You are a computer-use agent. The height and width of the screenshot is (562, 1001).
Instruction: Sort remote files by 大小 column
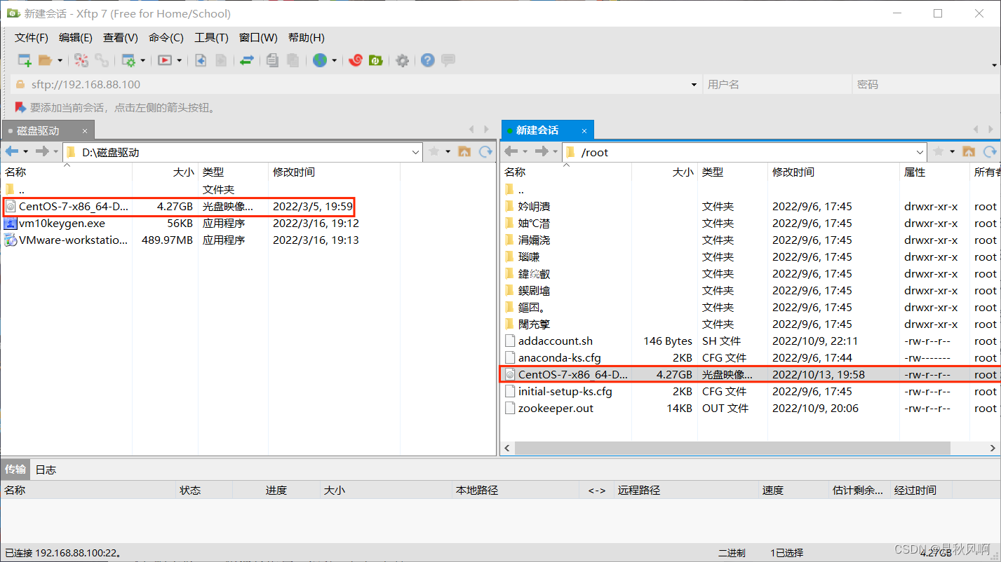(664, 172)
